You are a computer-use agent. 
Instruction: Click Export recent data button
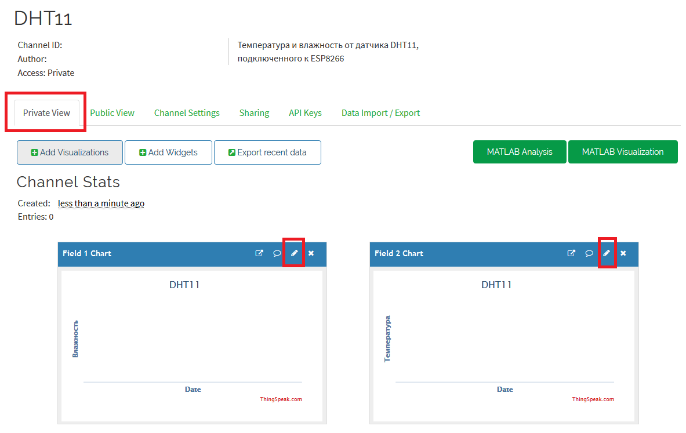click(x=267, y=152)
